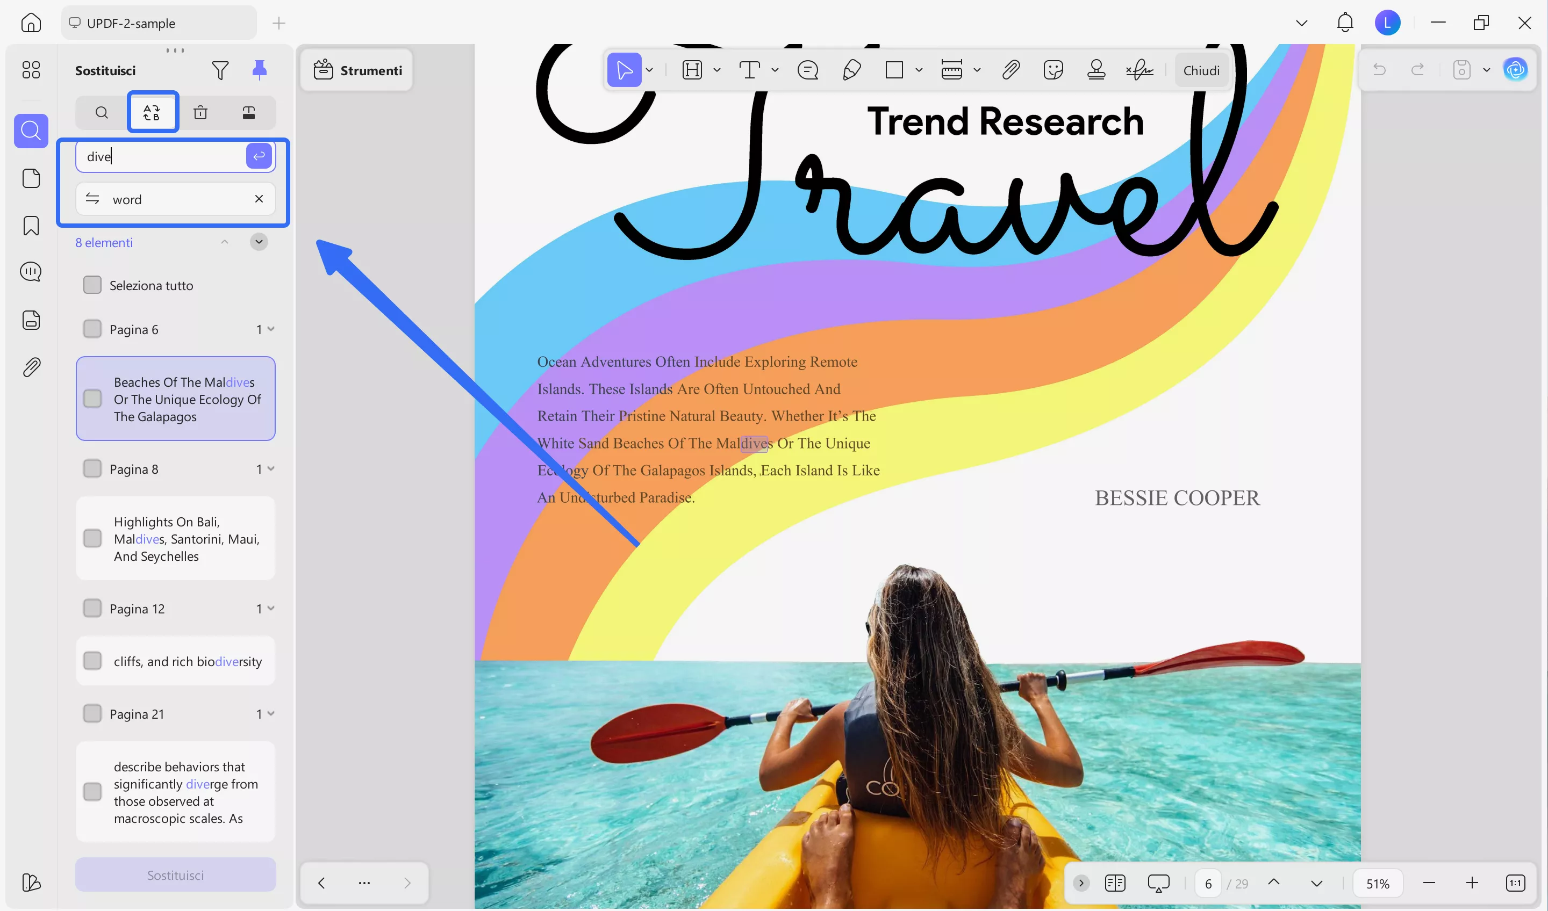
Task: Open the bookmarks panel in sidebar
Action: click(31, 226)
